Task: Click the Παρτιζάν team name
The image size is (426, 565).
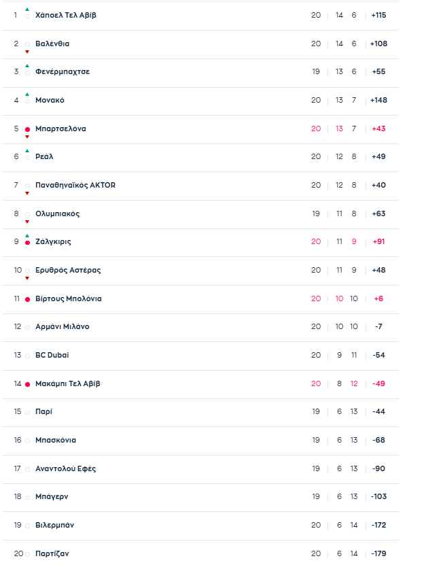Action: 52,554
